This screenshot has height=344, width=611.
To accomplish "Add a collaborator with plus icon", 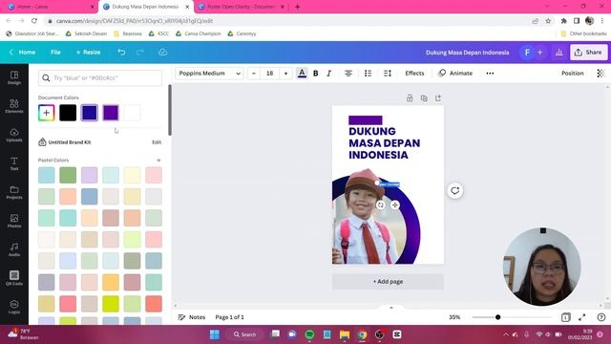I will tap(540, 53).
